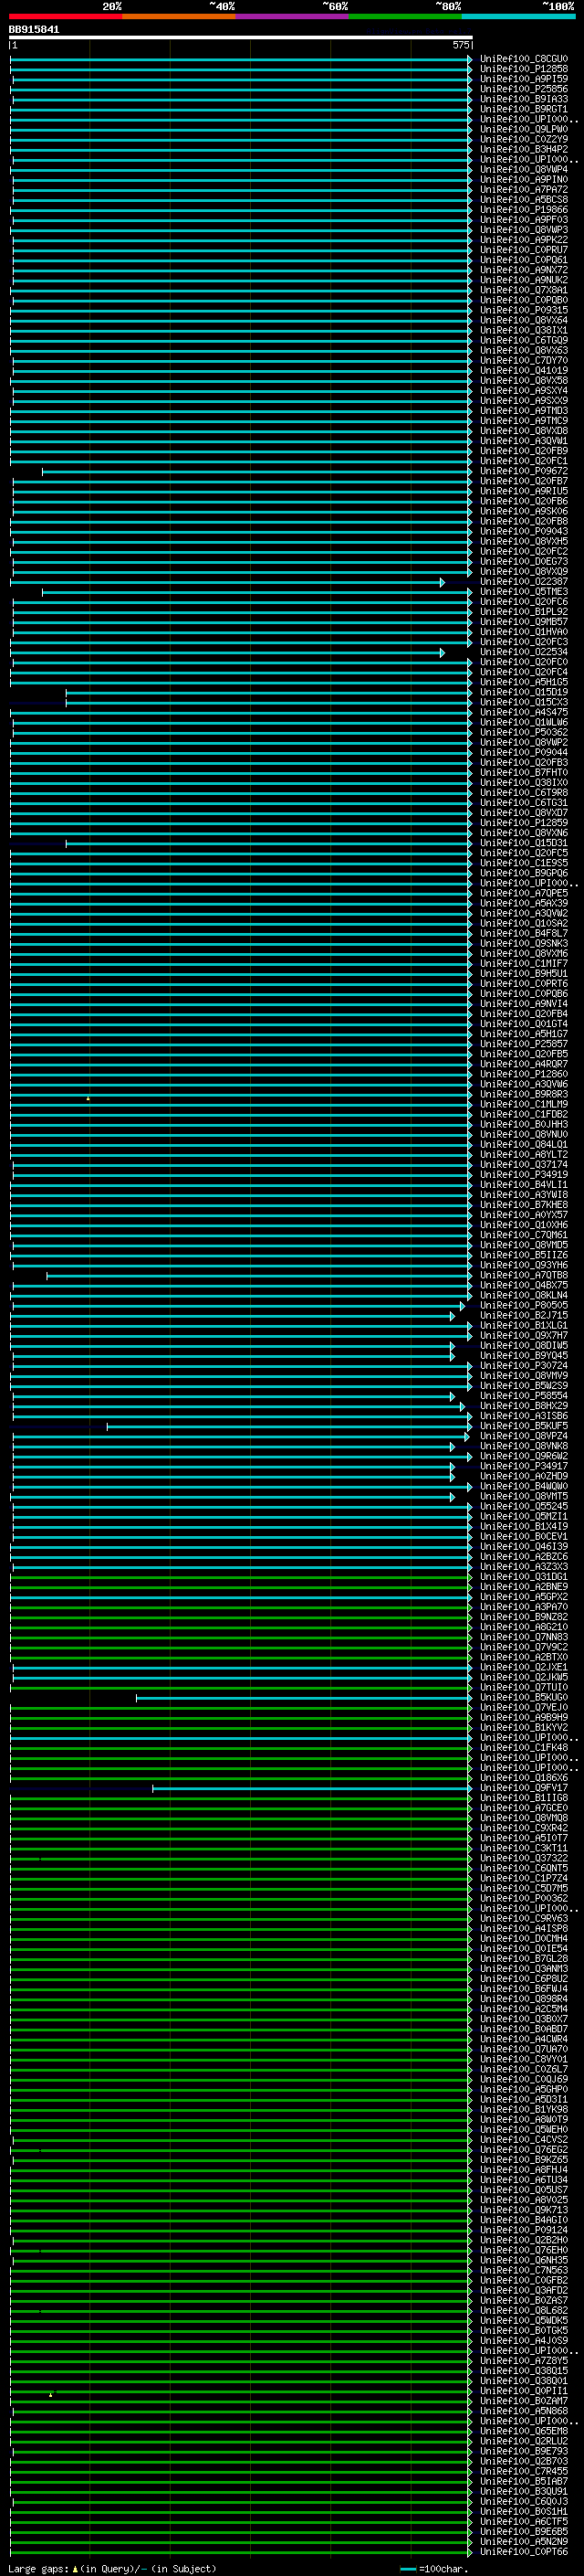
Task: Select hit label UniRef100_Q8VWP4
Action: 523,170
